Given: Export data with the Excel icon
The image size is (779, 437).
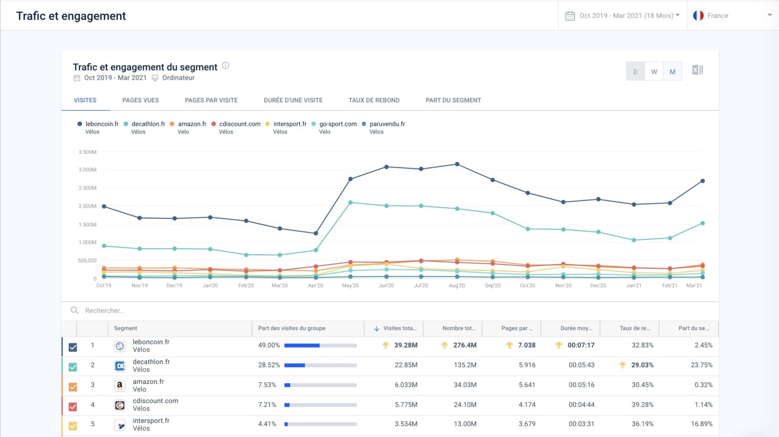Looking at the screenshot, I should tap(697, 70).
